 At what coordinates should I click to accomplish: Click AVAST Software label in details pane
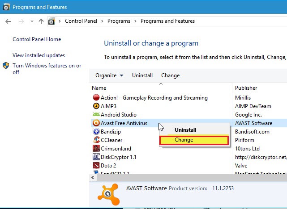click(x=146, y=188)
